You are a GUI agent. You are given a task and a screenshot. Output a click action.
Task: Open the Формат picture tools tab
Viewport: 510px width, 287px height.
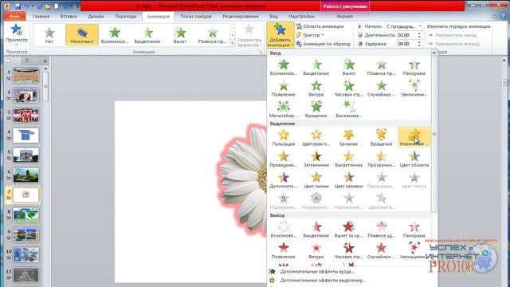point(344,16)
